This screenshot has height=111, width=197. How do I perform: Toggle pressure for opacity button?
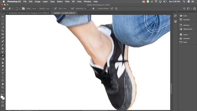click(55, 9)
